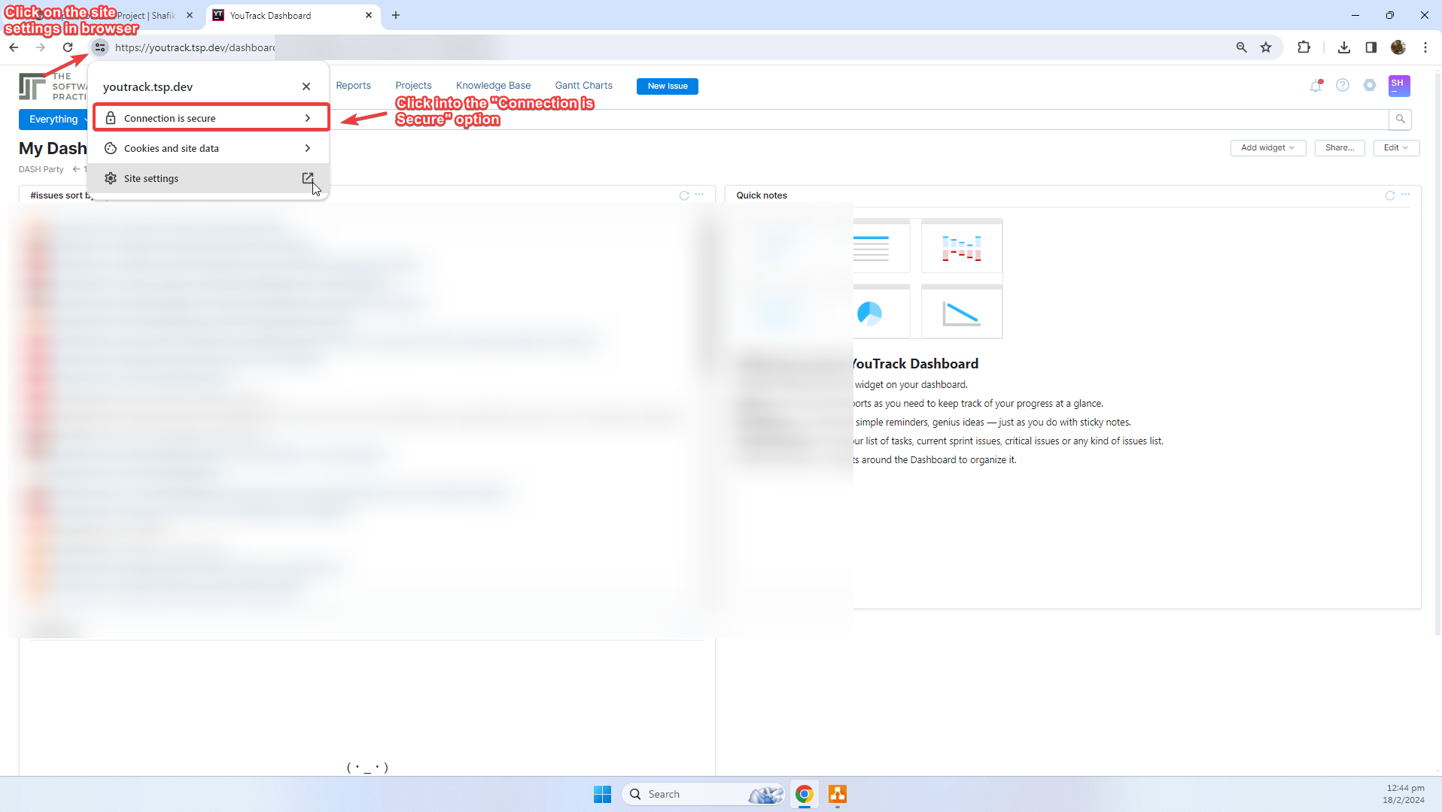Open the browser Extensions puzzle icon
1442x812 pixels.
[x=1304, y=47]
